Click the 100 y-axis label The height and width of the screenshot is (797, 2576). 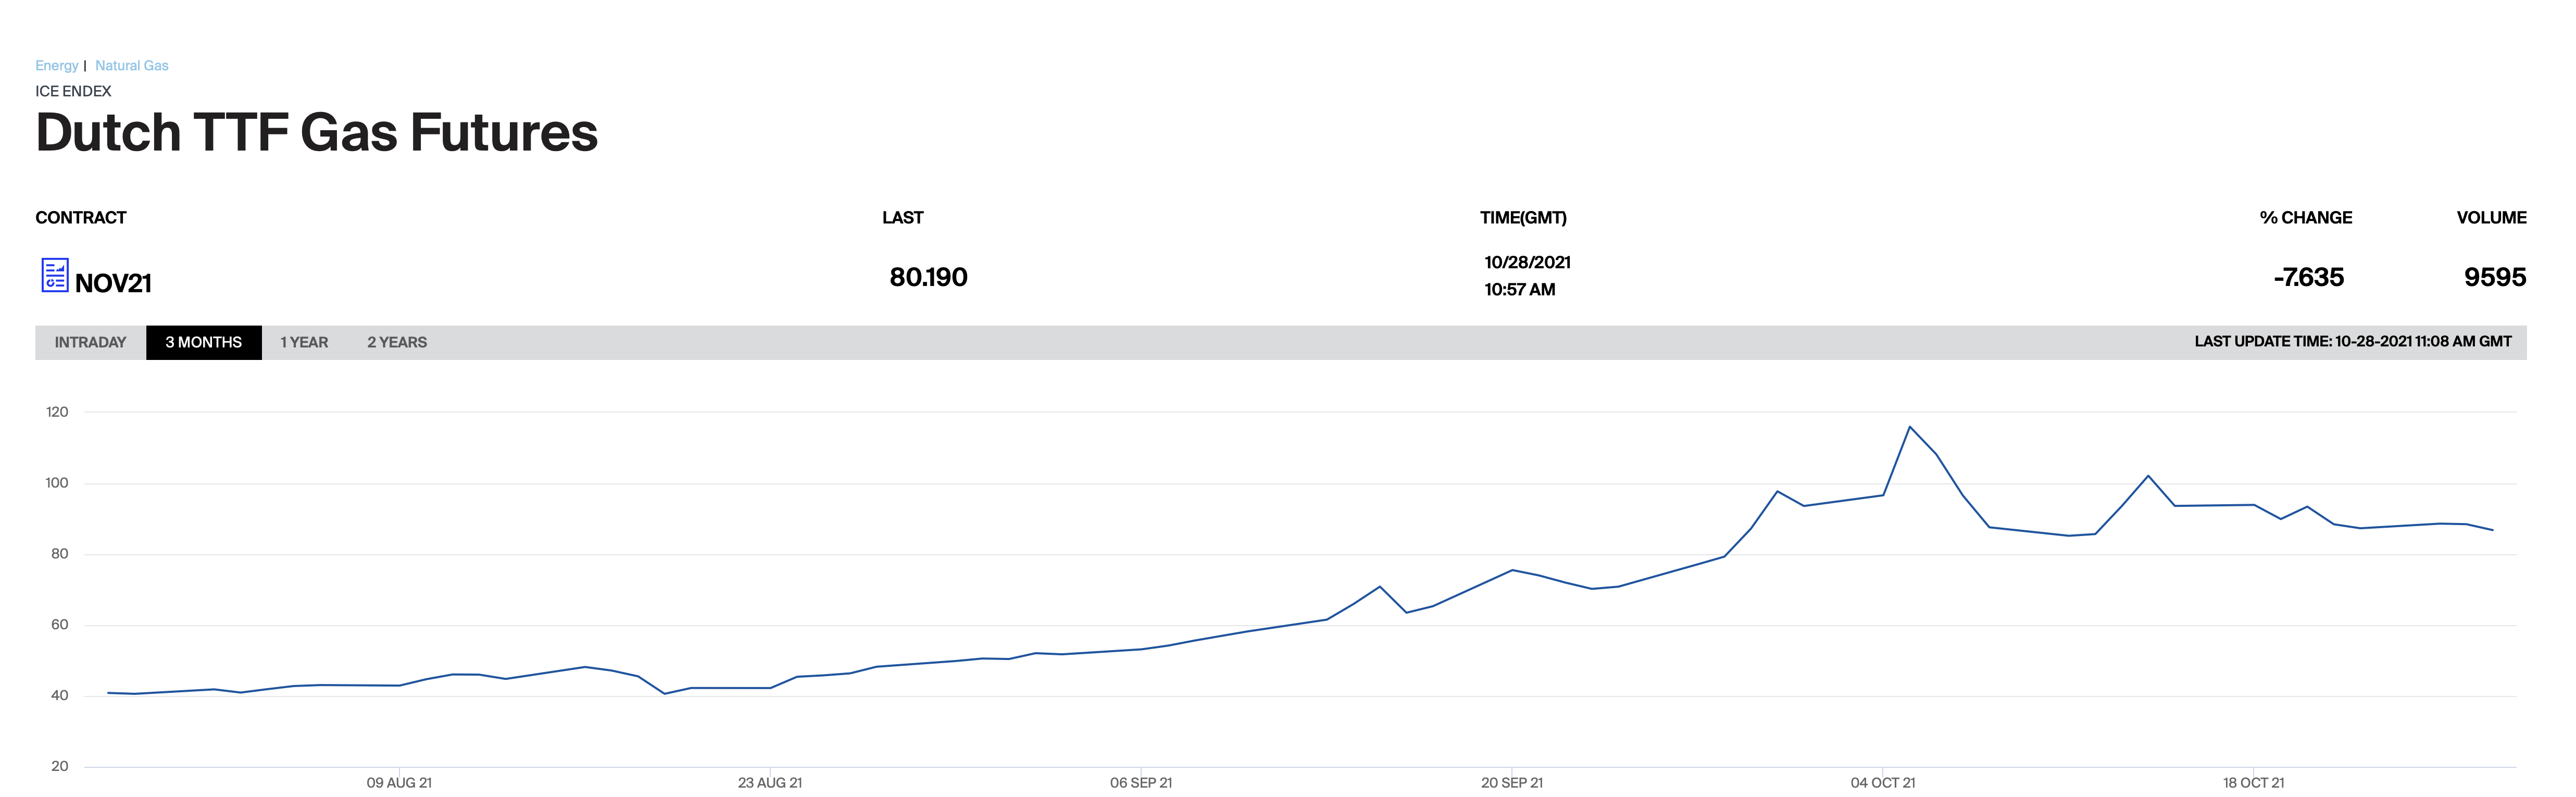tap(57, 483)
